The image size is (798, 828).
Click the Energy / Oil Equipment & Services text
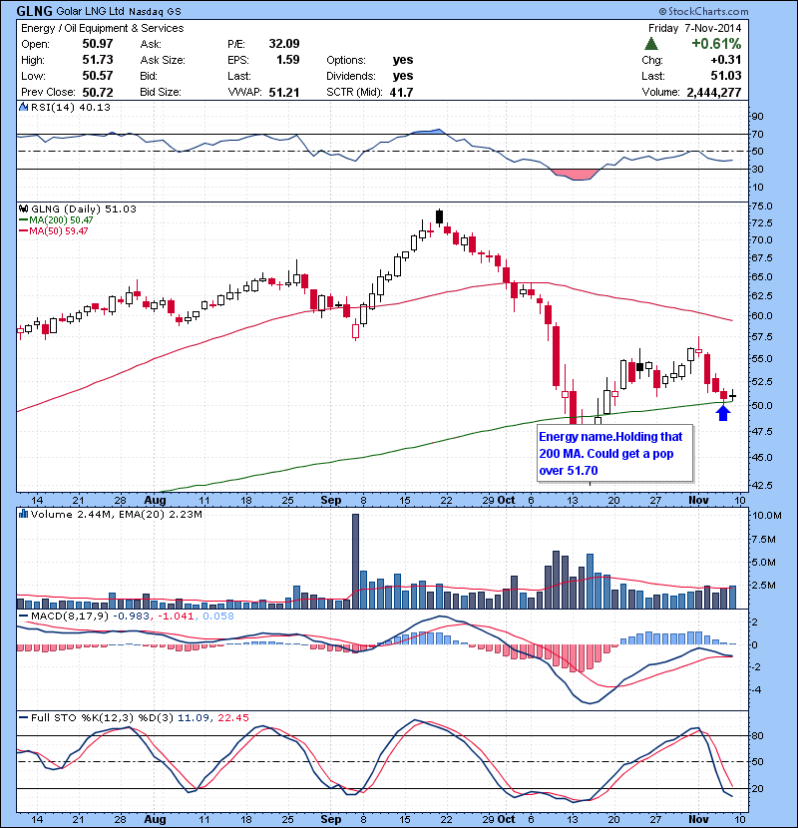[103, 28]
